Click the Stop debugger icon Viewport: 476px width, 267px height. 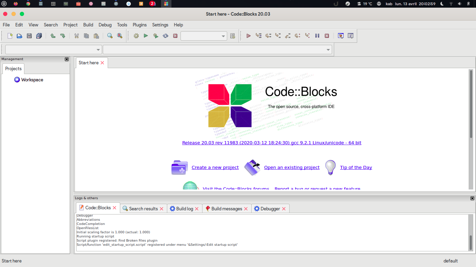pyautogui.click(x=327, y=36)
